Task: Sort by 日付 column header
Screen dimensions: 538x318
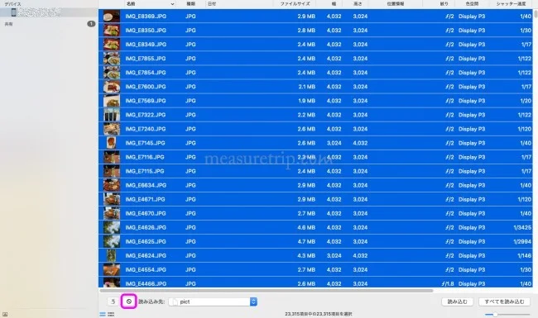Action: pos(212,4)
